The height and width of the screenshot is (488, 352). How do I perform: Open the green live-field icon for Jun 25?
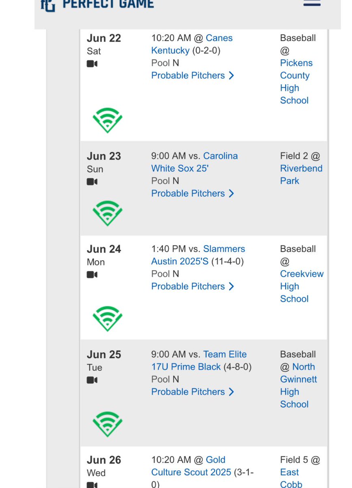point(107,424)
